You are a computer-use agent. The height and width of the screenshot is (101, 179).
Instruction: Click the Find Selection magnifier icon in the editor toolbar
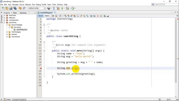click(65, 16)
